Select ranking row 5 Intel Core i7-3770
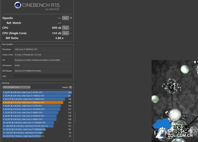Image resolution: width=198 pixels, height=142 pixels. coord(37,106)
